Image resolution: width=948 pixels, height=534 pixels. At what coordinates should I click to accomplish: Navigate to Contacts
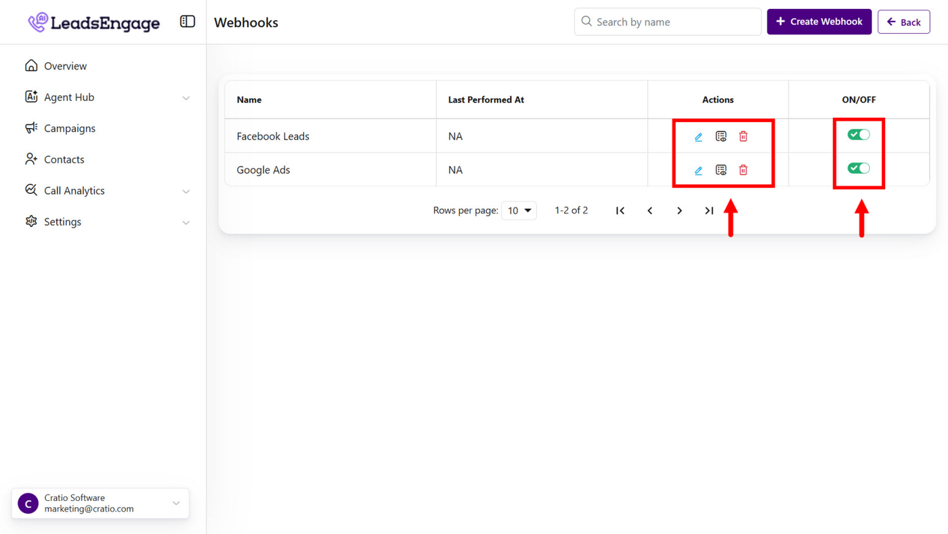64,160
